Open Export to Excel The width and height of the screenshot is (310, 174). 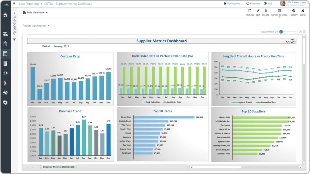pos(279,12)
